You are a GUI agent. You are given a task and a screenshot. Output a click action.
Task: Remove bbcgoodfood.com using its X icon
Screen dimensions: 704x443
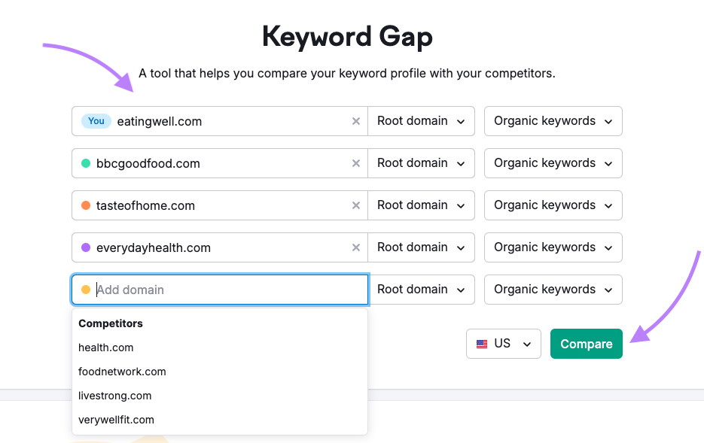click(x=355, y=163)
